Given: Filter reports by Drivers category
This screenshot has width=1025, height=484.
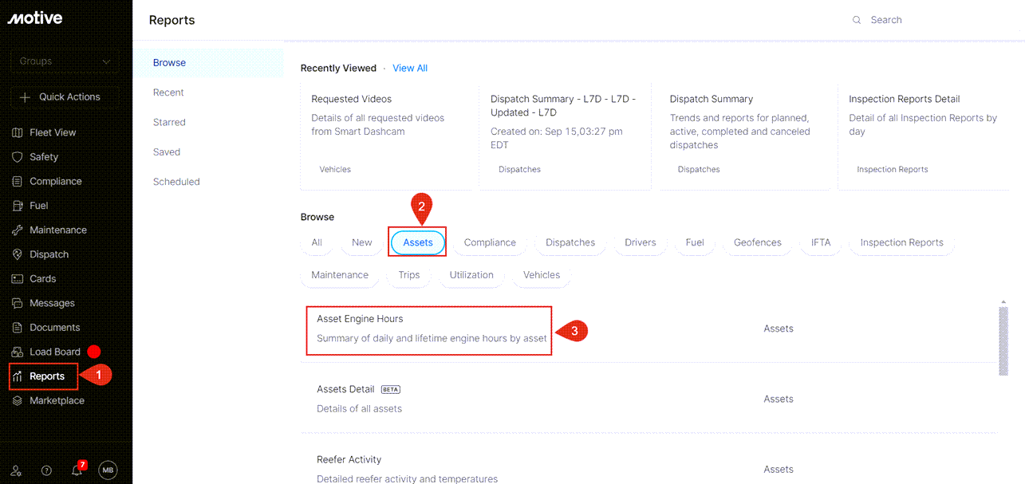Looking at the screenshot, I should point(641,242).
